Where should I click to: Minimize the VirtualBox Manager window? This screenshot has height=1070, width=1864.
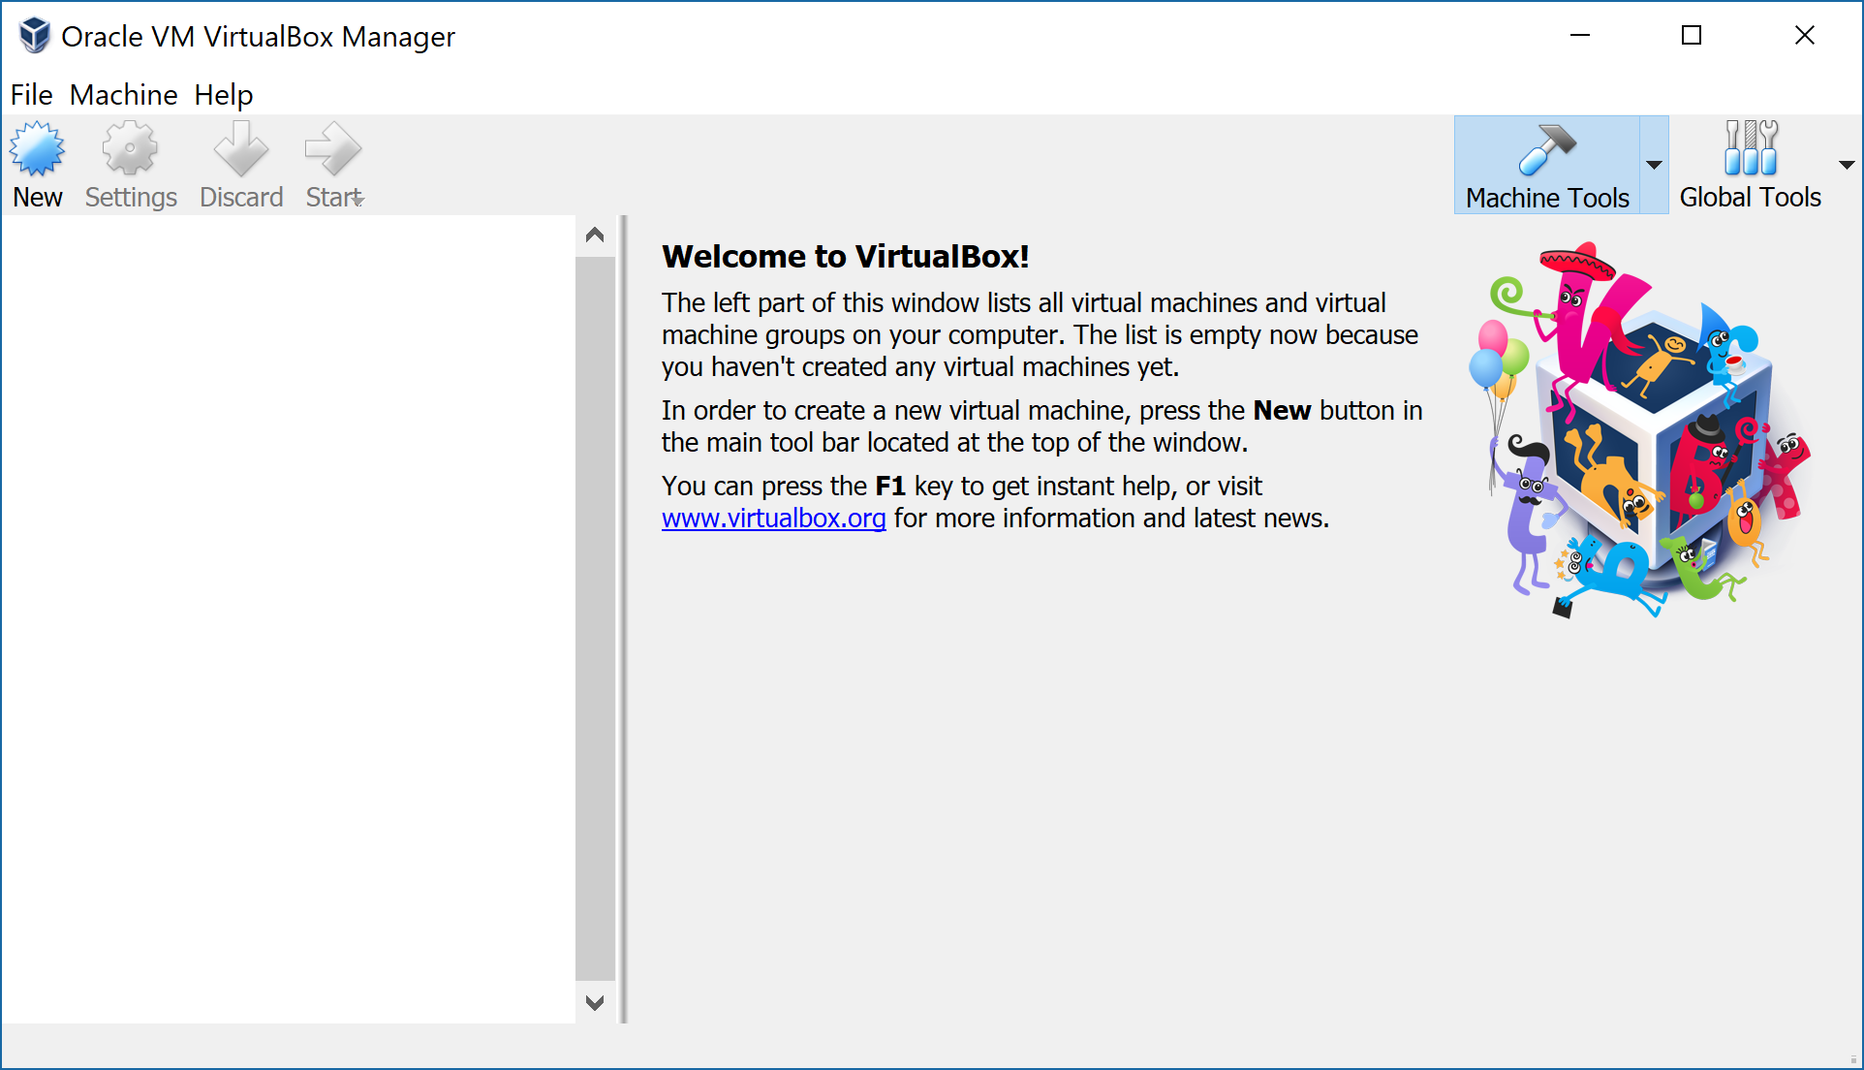point(1580,36)
